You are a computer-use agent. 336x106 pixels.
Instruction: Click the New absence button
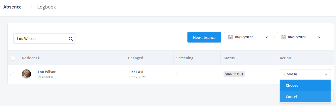coord(204,37)
